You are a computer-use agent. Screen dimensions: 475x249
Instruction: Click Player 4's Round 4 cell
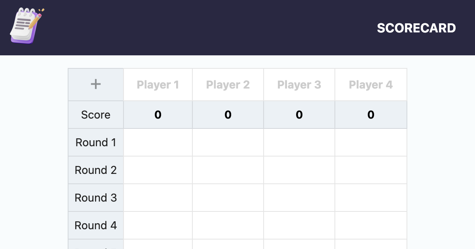[370, 225]
